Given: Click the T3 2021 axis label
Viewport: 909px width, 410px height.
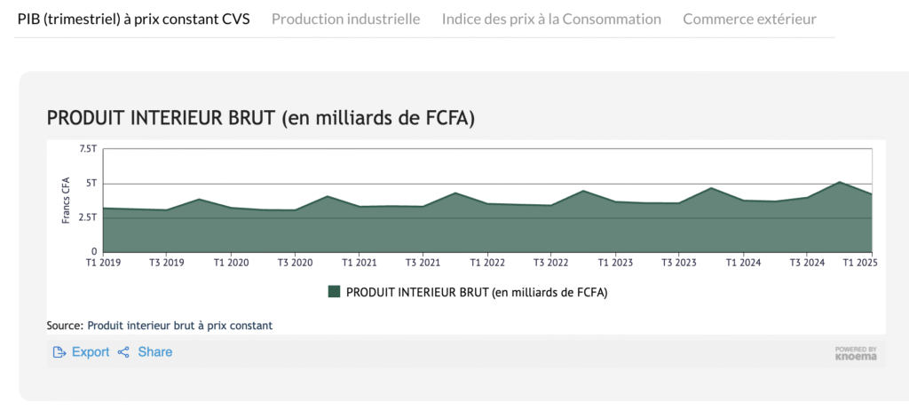Looking at the screenshot, I should (423, 263).
